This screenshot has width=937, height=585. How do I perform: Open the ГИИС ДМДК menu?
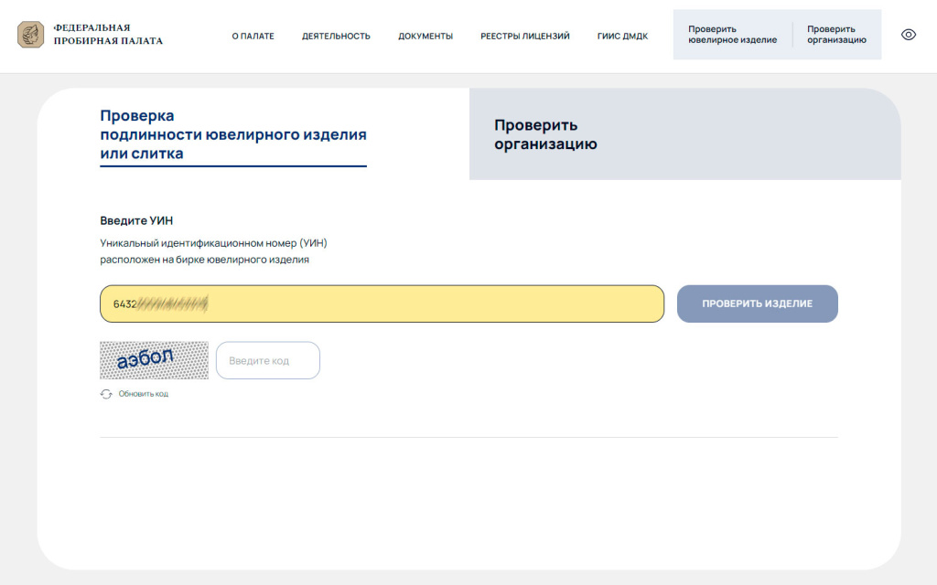coord(622,36)
